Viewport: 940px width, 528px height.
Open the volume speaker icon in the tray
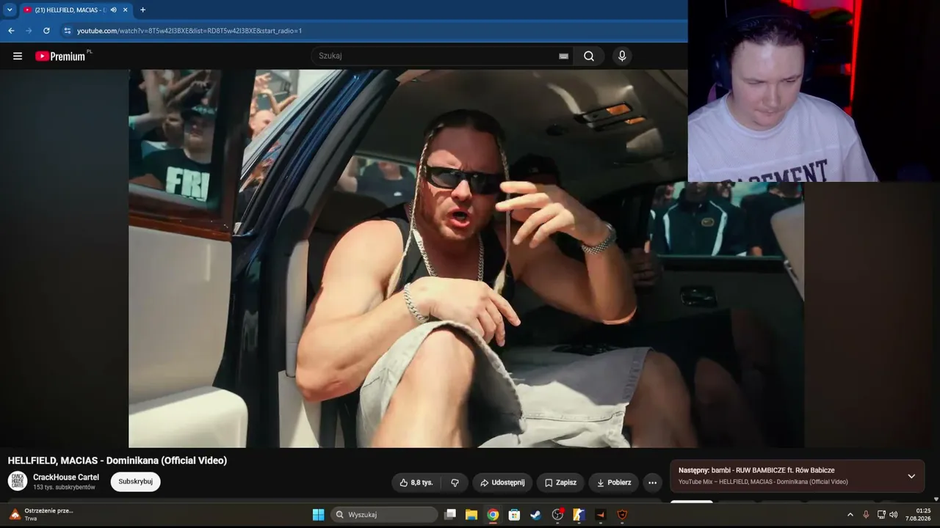click(x=894, y=515)
